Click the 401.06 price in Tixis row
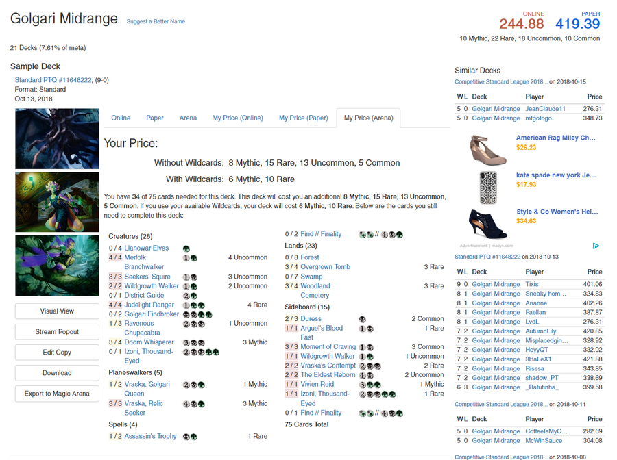 click(592, 284)
